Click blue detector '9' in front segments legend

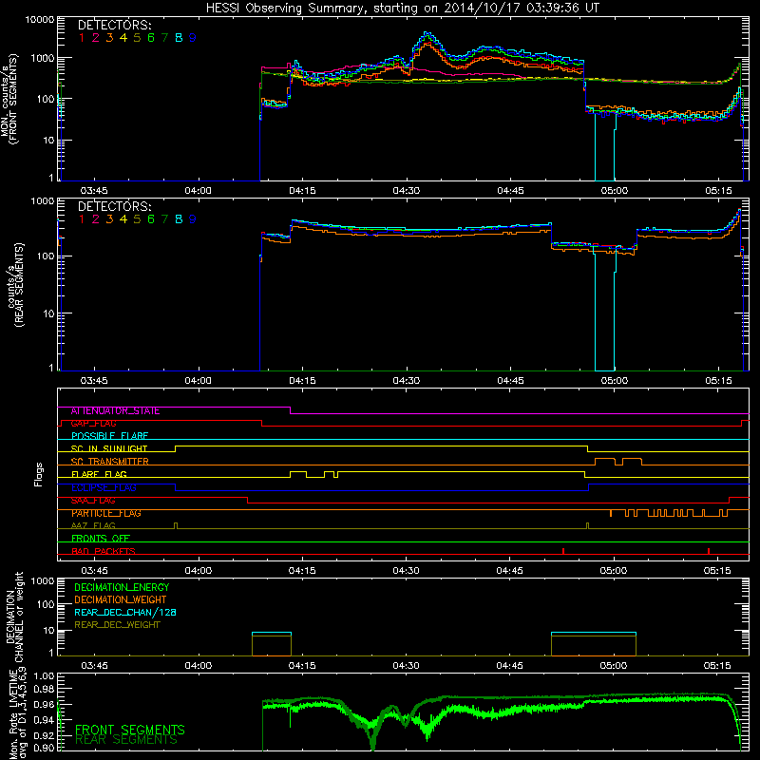[x=193, y=38]
